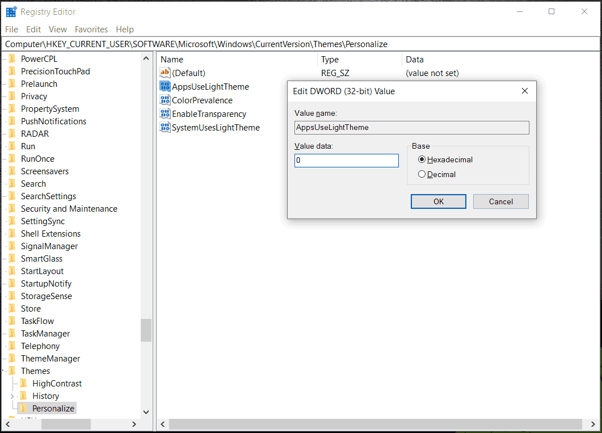Click the SettingSync folder icon

coord(12,221)
